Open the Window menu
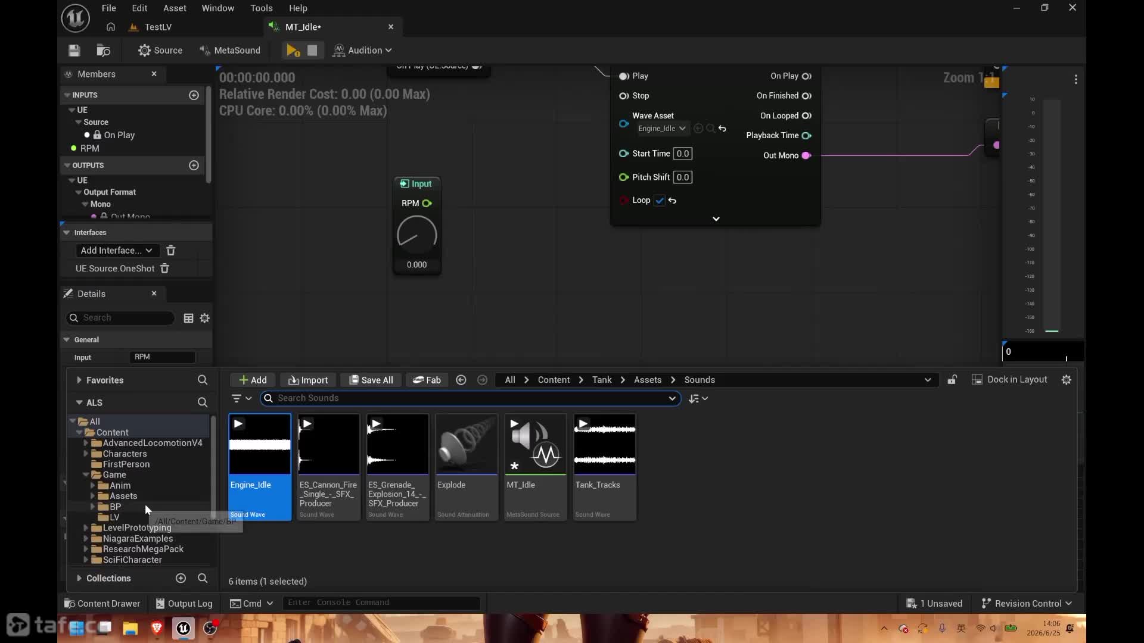This screenshot has width=1144, height=643. [217, 8]
